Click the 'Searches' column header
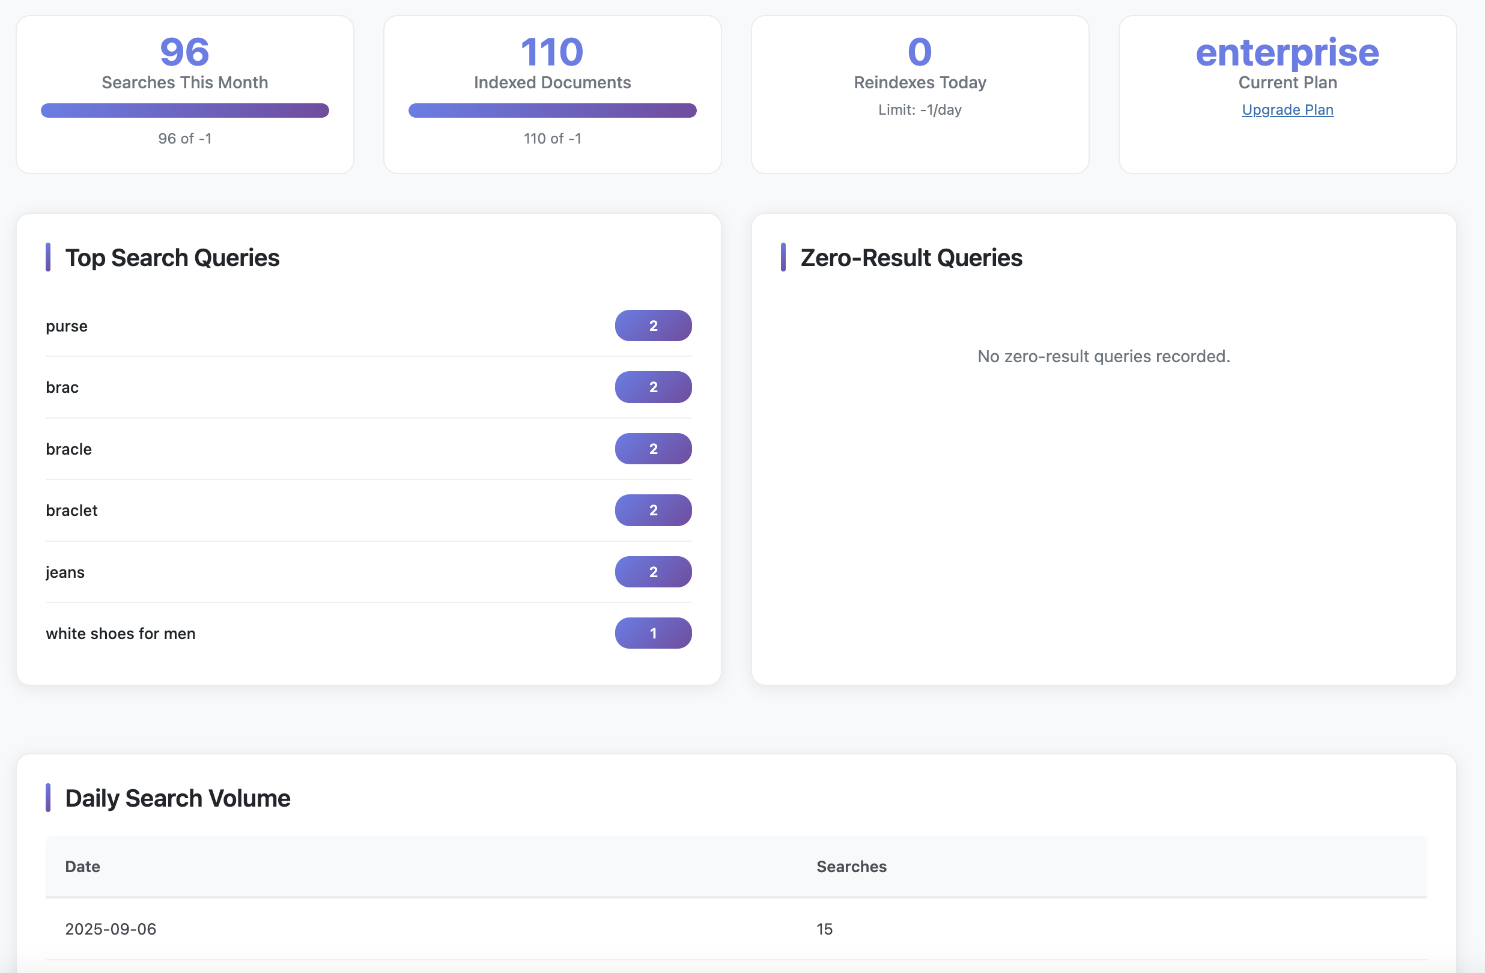 (851, 866)
